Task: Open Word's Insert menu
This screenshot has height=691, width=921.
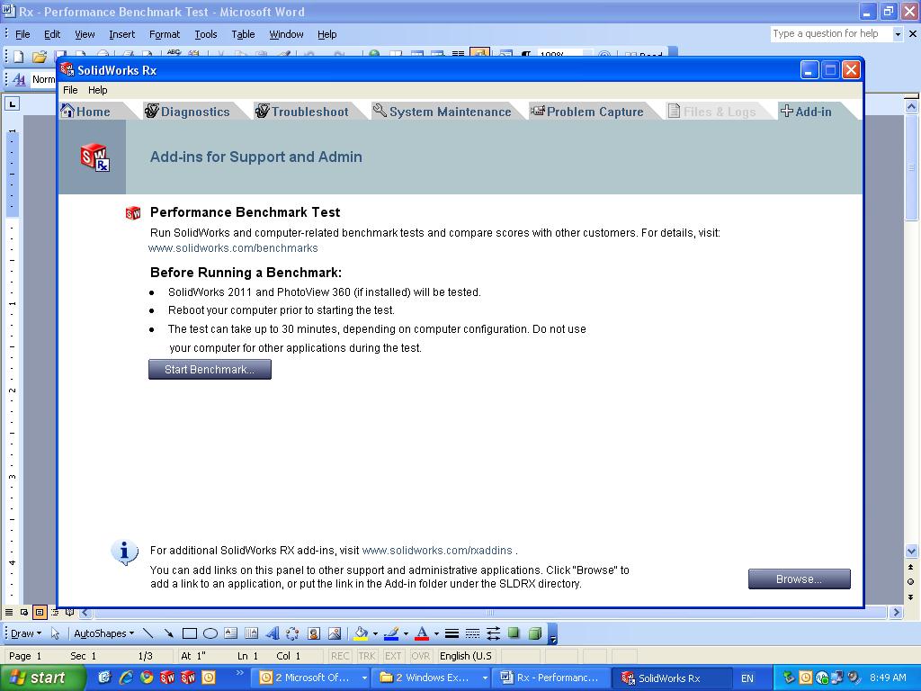Action: (x=121, y=34)
